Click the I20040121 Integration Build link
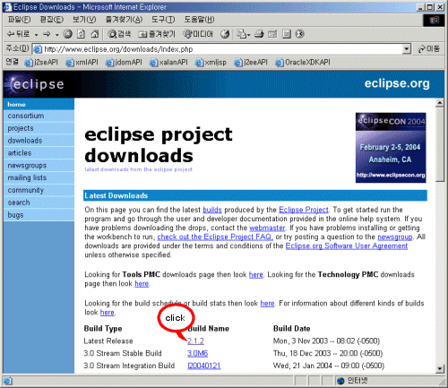The width and height of the screenshot is (448, 388). (204, 366)
